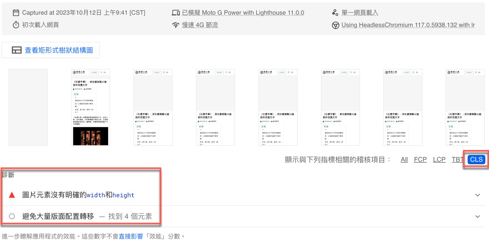Screen dimensions: 489x247
Task: Select the FCP metric filter
Action: pos(420,159)
